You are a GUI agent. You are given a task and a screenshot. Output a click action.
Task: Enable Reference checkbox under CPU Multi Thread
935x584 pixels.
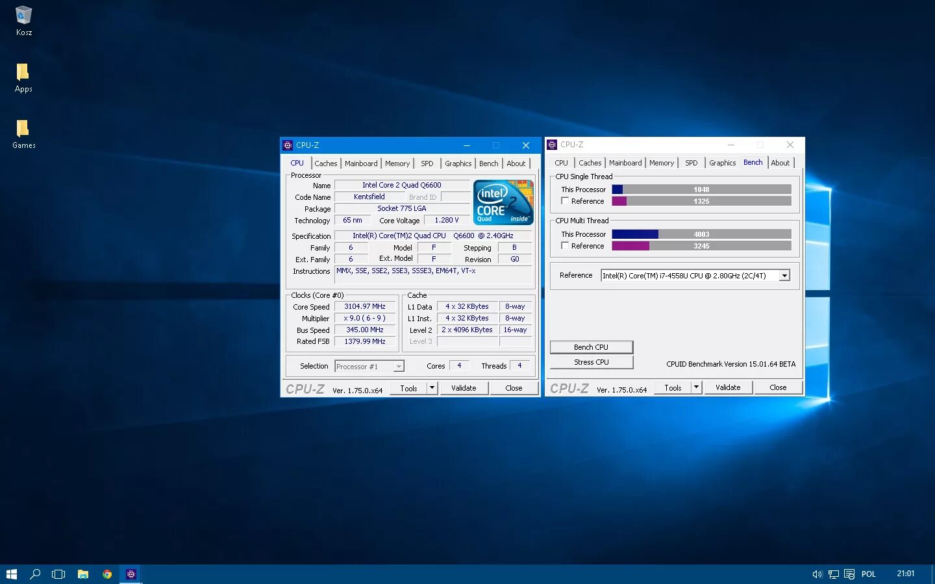tap(565, 246)
